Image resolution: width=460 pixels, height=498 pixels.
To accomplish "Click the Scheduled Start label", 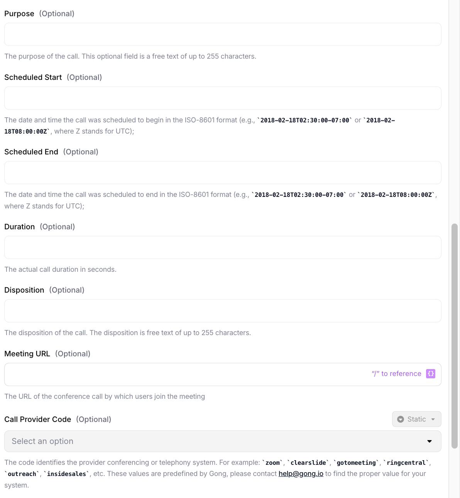I will (x=33, y=77).
